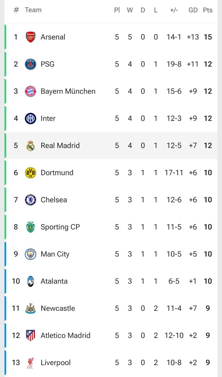Click the Liverpool club crest
The height and width of the screenshot is (377, 222).
31,363
